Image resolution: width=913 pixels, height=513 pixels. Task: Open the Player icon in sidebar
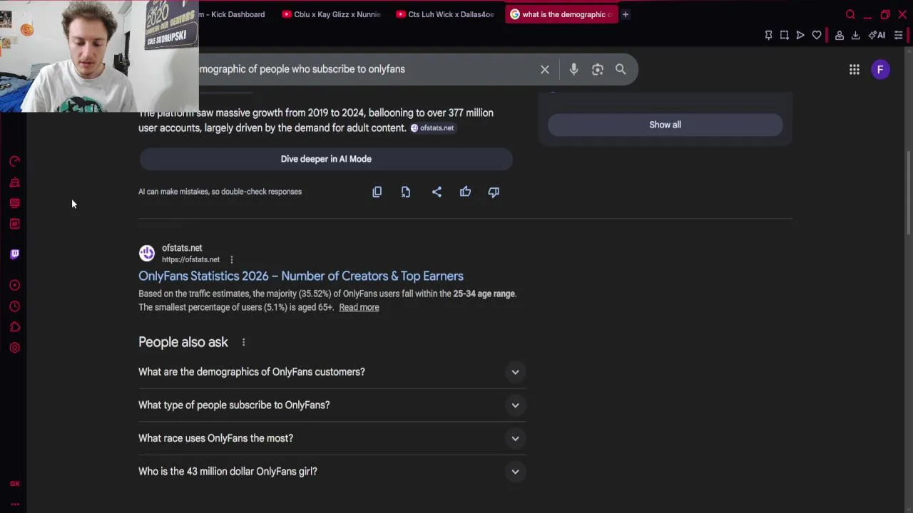14,286
